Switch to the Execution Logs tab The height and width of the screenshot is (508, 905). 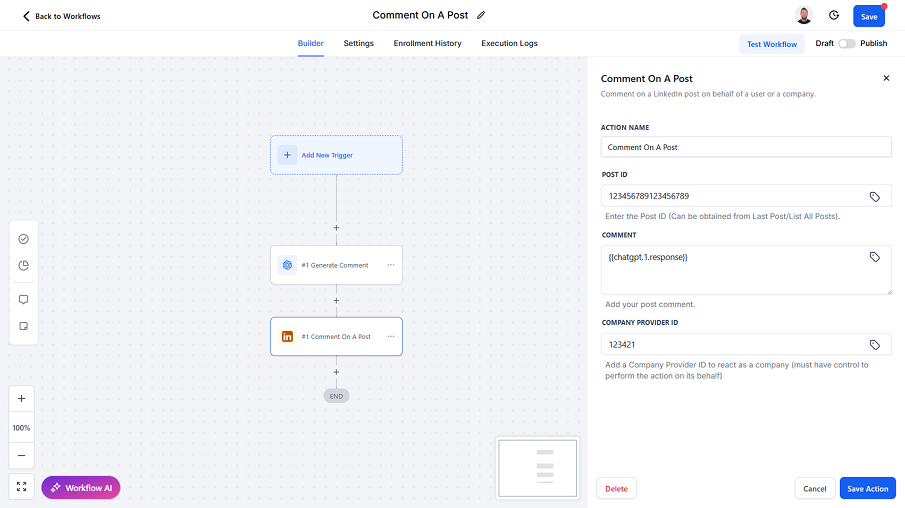509,44
